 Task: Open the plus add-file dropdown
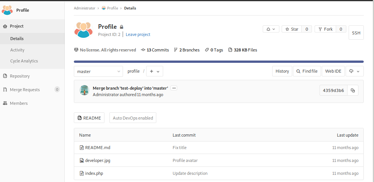click(154, 71)
